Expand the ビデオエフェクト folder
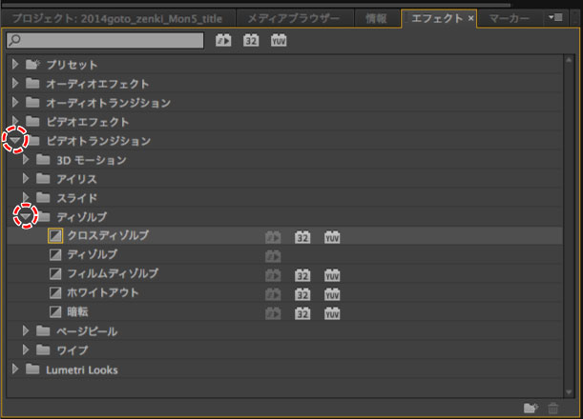Viewport: 583px width, 419px height. [x=15, y=121]
